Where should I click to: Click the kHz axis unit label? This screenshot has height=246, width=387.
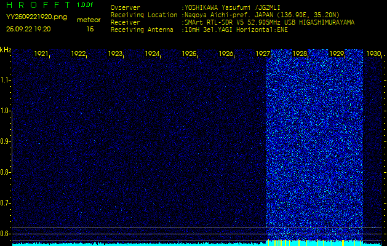coord(6,50)
